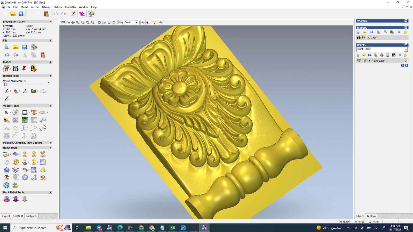Image resolution: width=413 pixels, height=232 pixels.
Task: Open the weave pattern relief tool
Action: (16, 162)
